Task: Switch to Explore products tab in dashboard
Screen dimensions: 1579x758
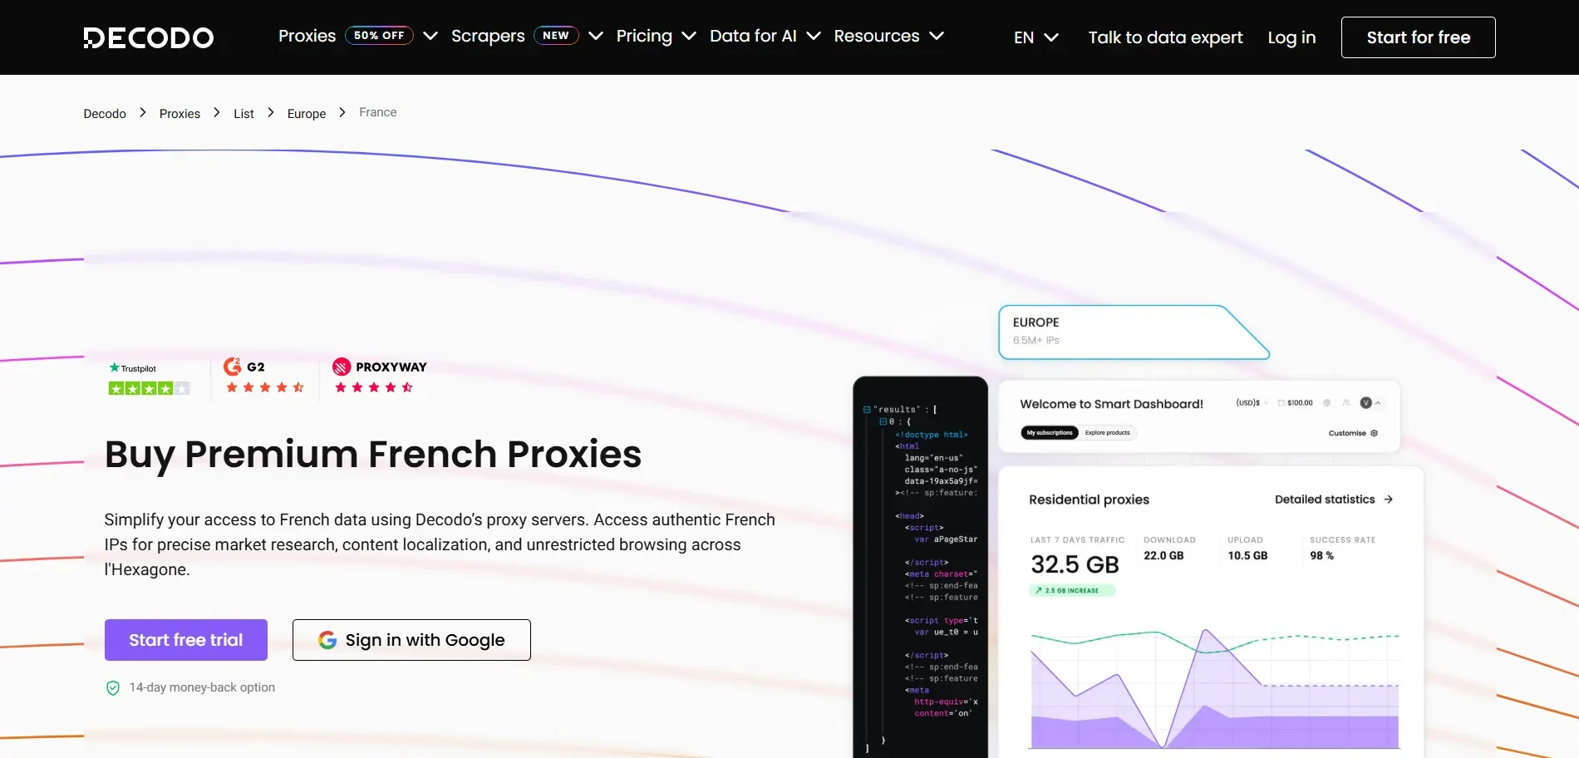Action: pyautogui.click(x=1107, y=432)
